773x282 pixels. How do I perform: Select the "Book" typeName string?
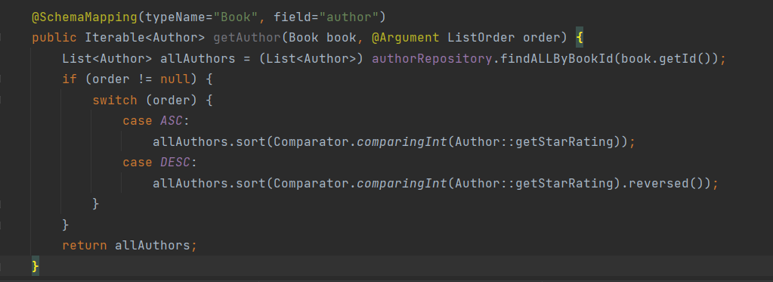click(x=236, y=17)
